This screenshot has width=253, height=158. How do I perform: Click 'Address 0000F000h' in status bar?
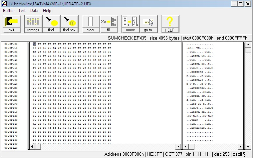tap(124, 154)
